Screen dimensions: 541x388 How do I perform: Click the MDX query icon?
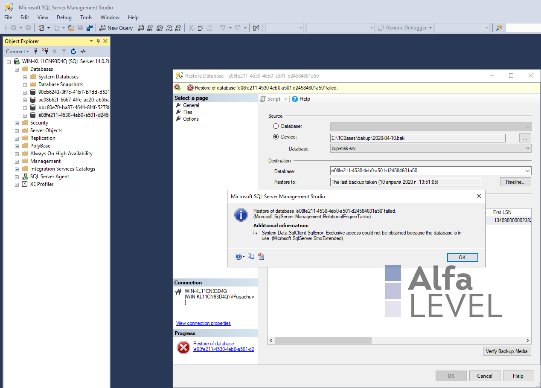pyautogui.click(x=150, y=28)
